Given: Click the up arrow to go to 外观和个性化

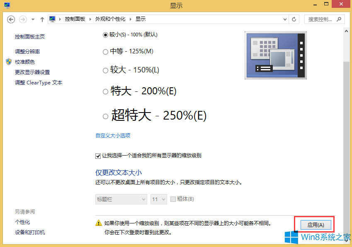Looking at the screenshot, I should point(42,19).
